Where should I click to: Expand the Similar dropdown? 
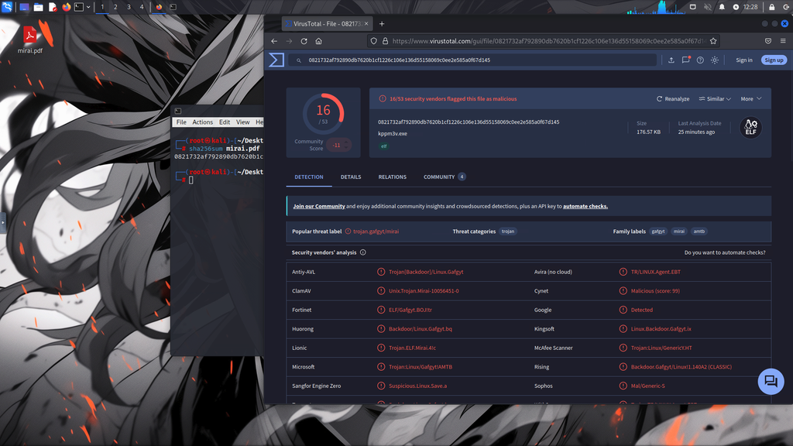click(715, 99)
